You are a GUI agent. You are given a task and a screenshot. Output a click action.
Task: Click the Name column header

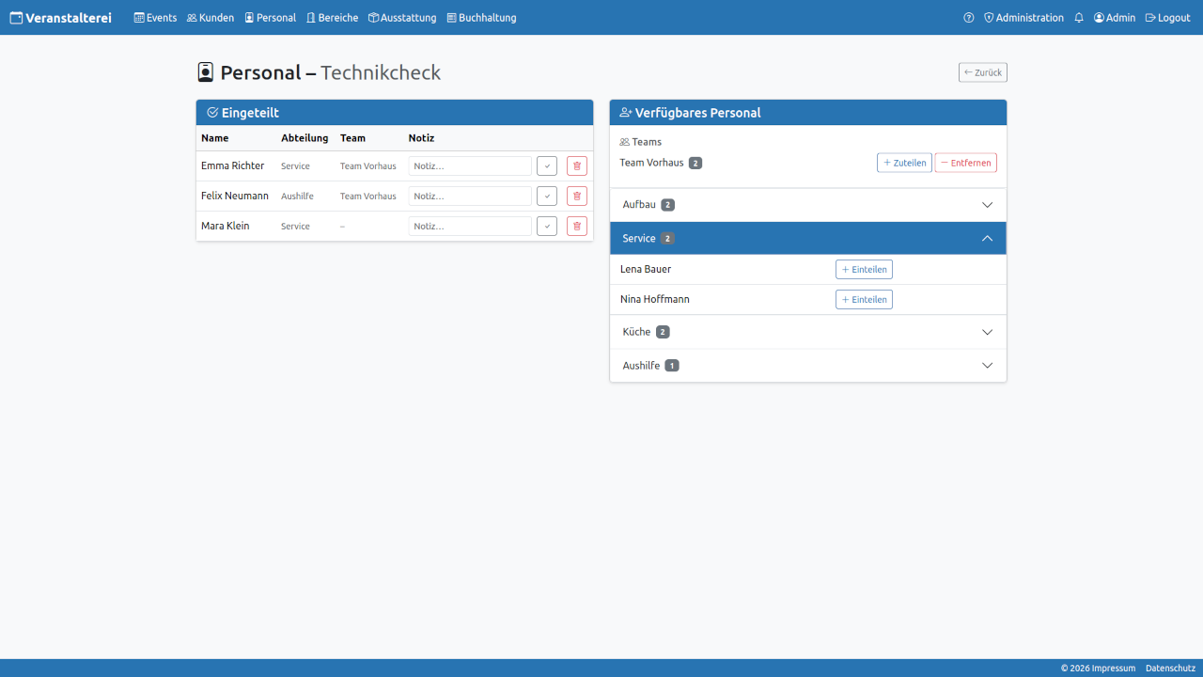click(215, 138)
